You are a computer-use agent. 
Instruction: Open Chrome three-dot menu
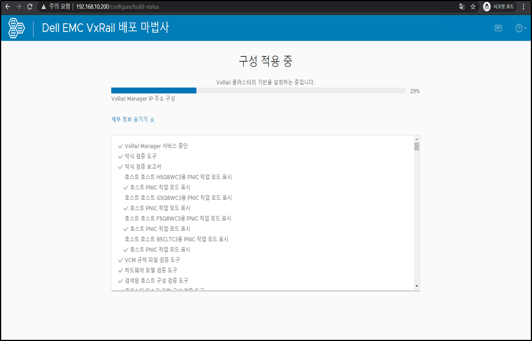coord(524,6)
